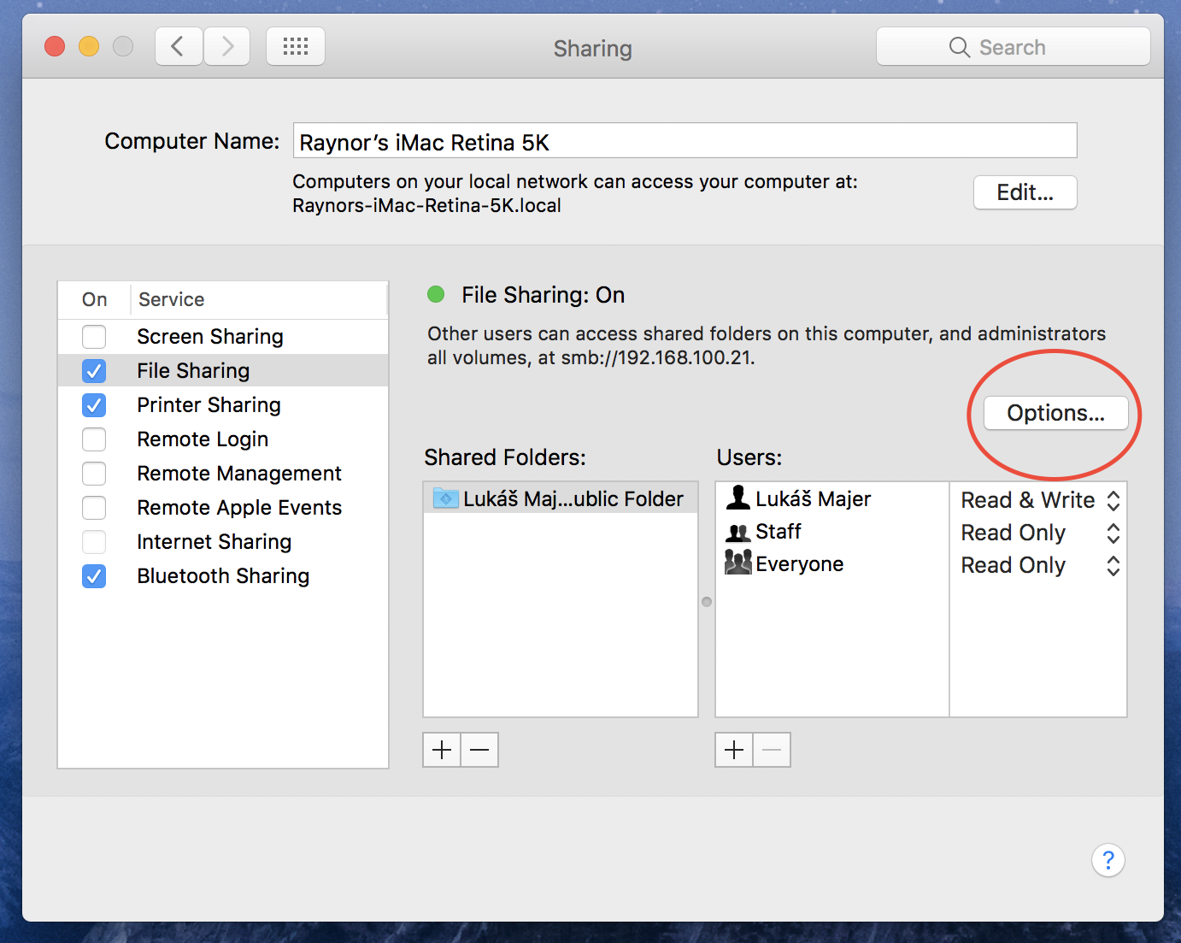Change Lukáš Majer Read & Write permission
The image size is (1181, 943).
1040,500
